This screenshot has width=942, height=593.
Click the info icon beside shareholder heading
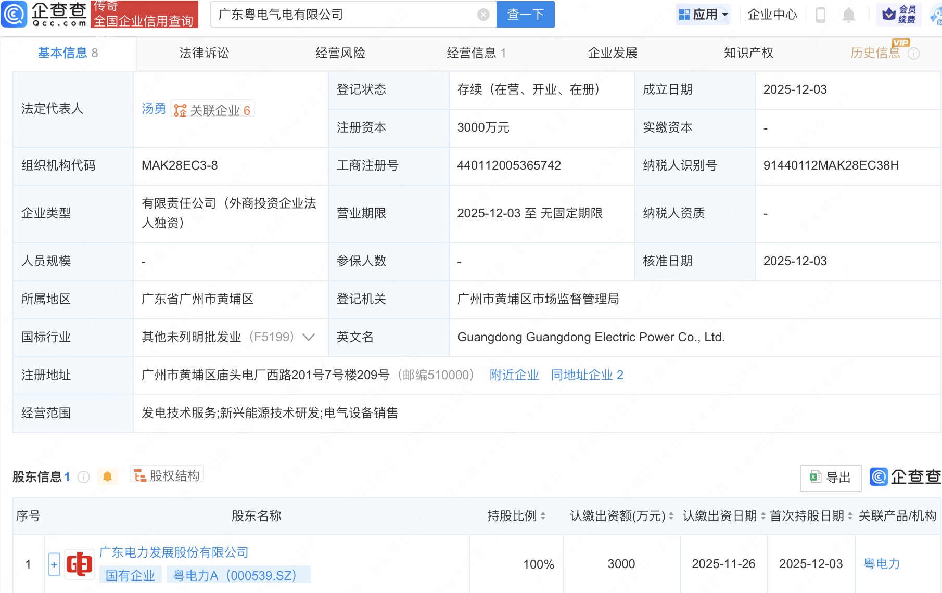click(84, 477)
